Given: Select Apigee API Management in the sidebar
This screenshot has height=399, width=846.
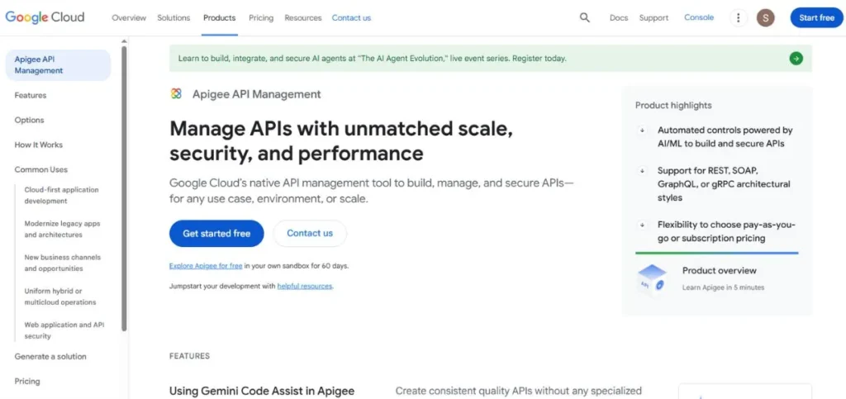Looking at the screenshot, I should pos(59,65).
